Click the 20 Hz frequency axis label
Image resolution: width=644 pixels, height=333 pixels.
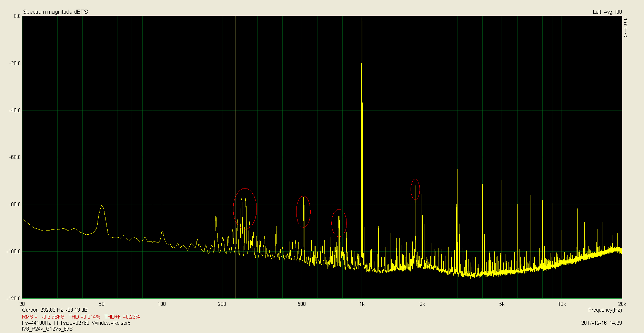22,304
